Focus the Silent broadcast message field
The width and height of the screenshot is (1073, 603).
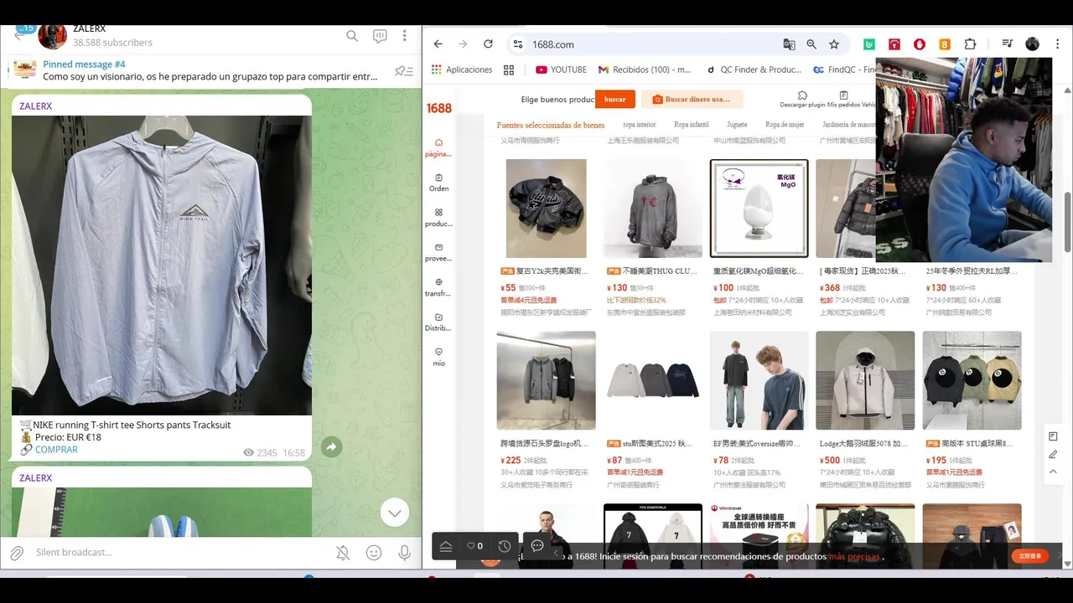pos(180,553)
